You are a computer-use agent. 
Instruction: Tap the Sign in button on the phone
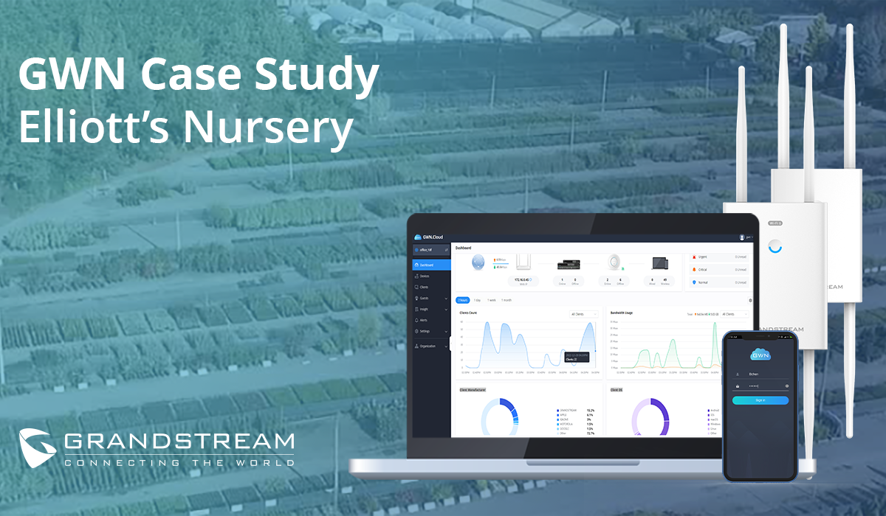pos(760,400)
